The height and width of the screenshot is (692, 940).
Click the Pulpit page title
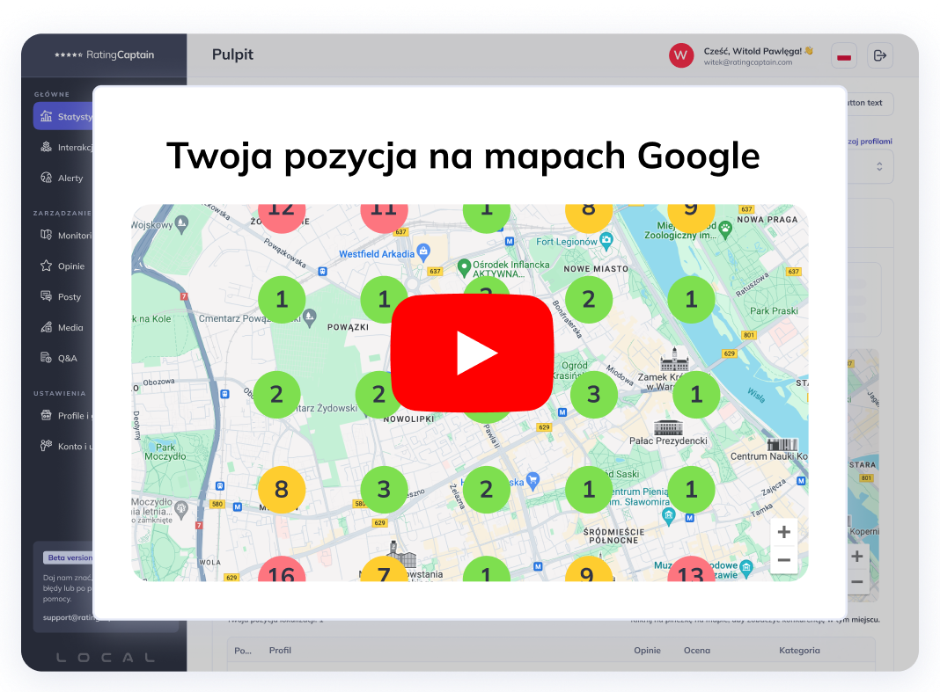232,55
